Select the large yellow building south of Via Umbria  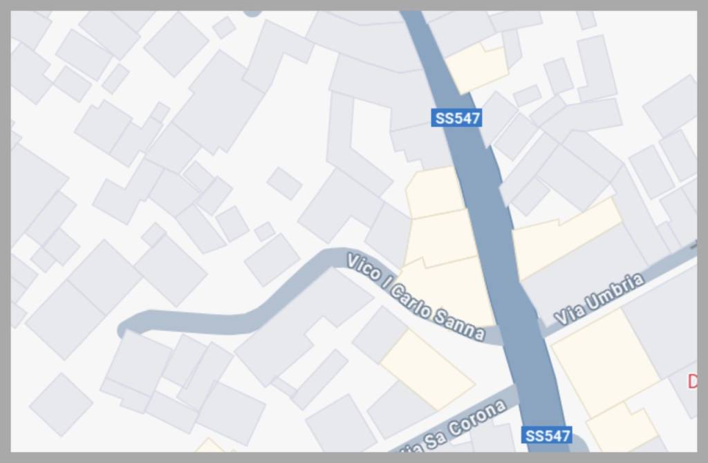(x=606, y=363)
